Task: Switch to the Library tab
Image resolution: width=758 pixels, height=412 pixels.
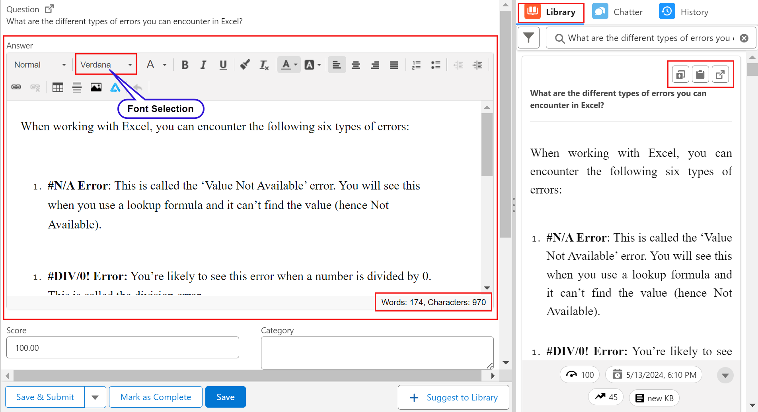Action: (551, 12)
